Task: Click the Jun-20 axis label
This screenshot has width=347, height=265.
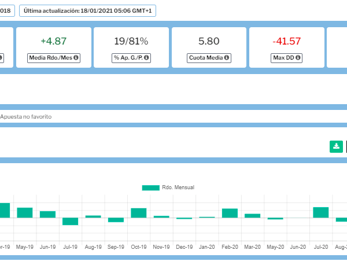Action: (x=298, y=247)
